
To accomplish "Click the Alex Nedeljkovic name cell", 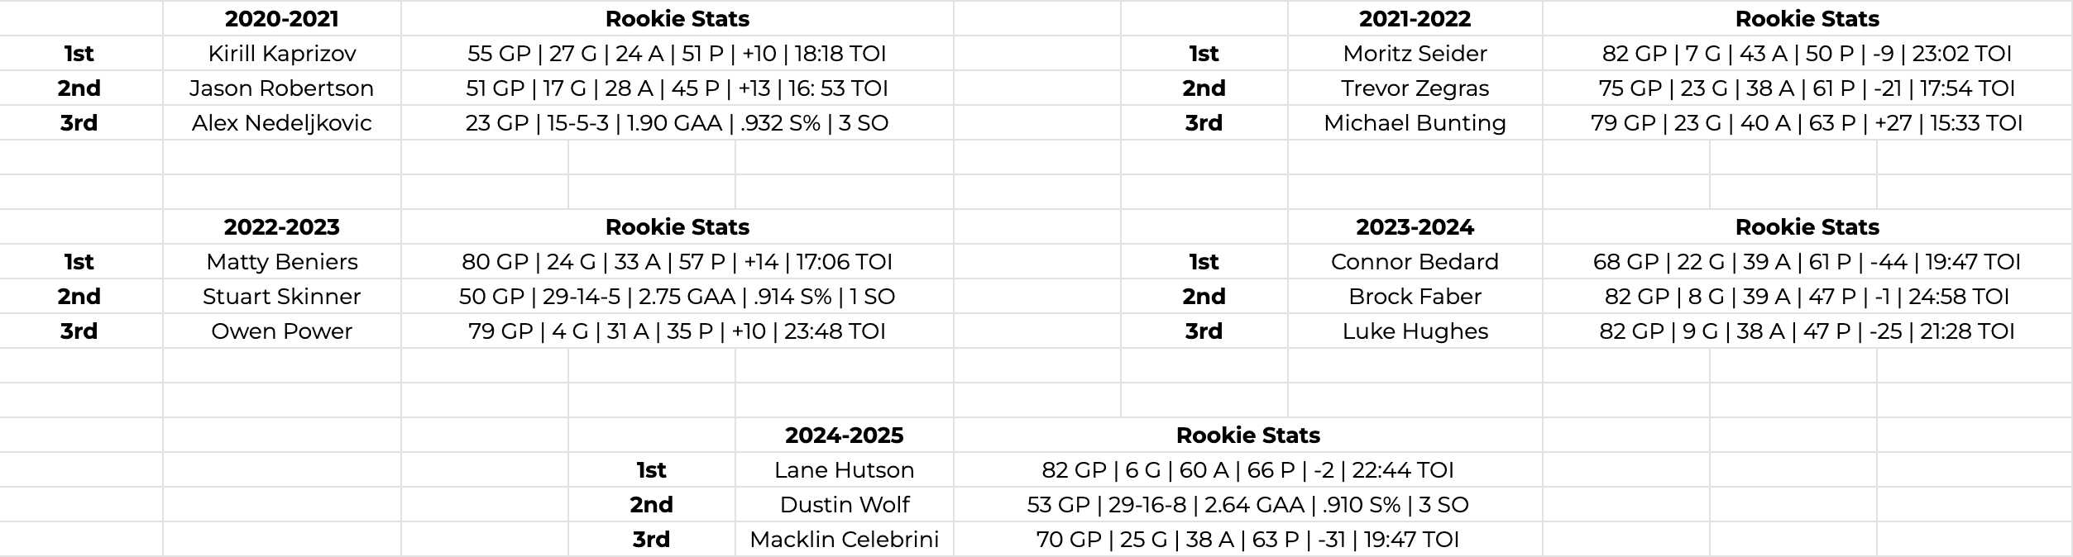I will click(282, 123).
